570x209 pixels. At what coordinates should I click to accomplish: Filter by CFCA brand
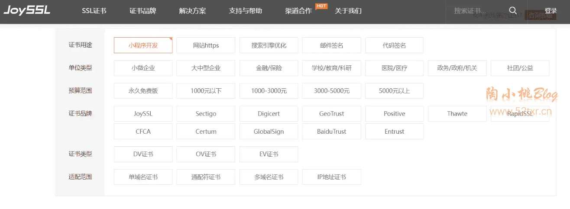143,132
